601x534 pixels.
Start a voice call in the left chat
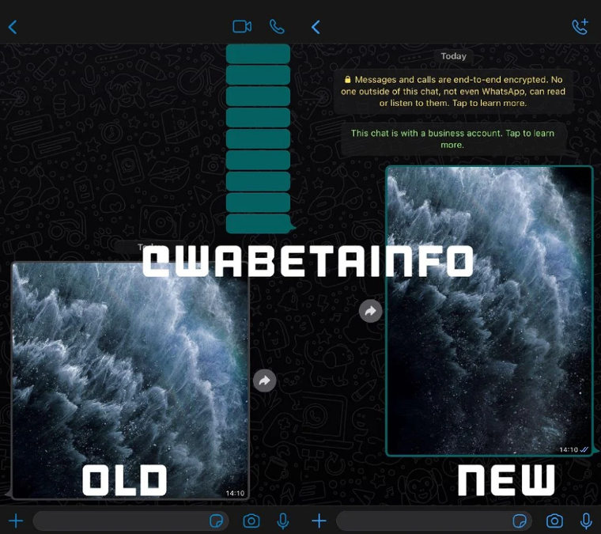(x=277, y=26)
